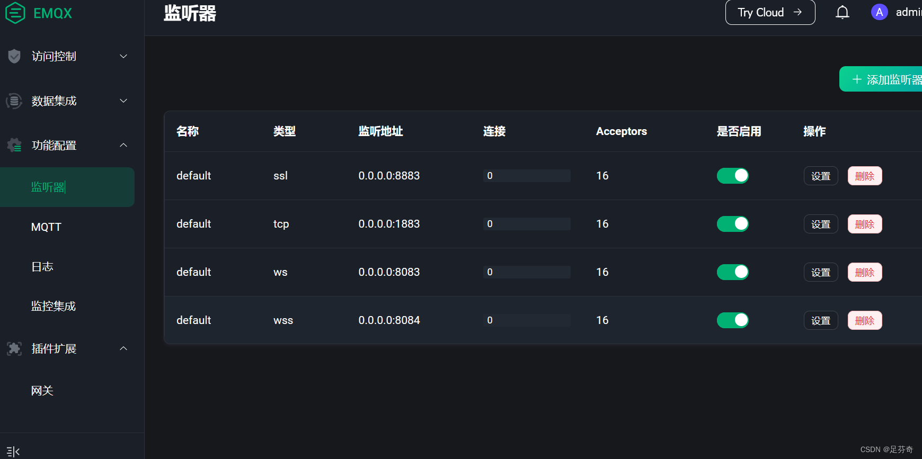The image size is (922, 459).
Task: Open the notifications bell
Action: point(843,12)
